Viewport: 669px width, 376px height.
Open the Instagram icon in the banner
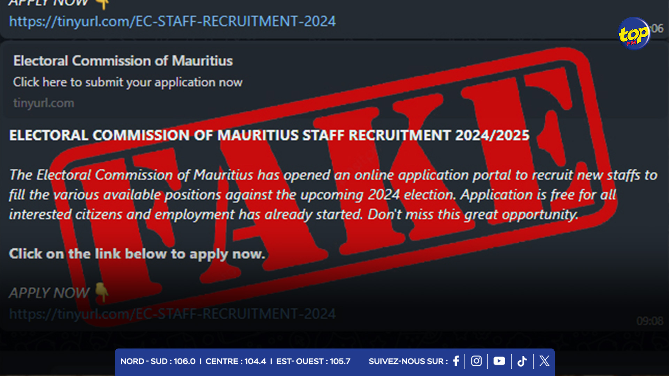pos(476,361)
